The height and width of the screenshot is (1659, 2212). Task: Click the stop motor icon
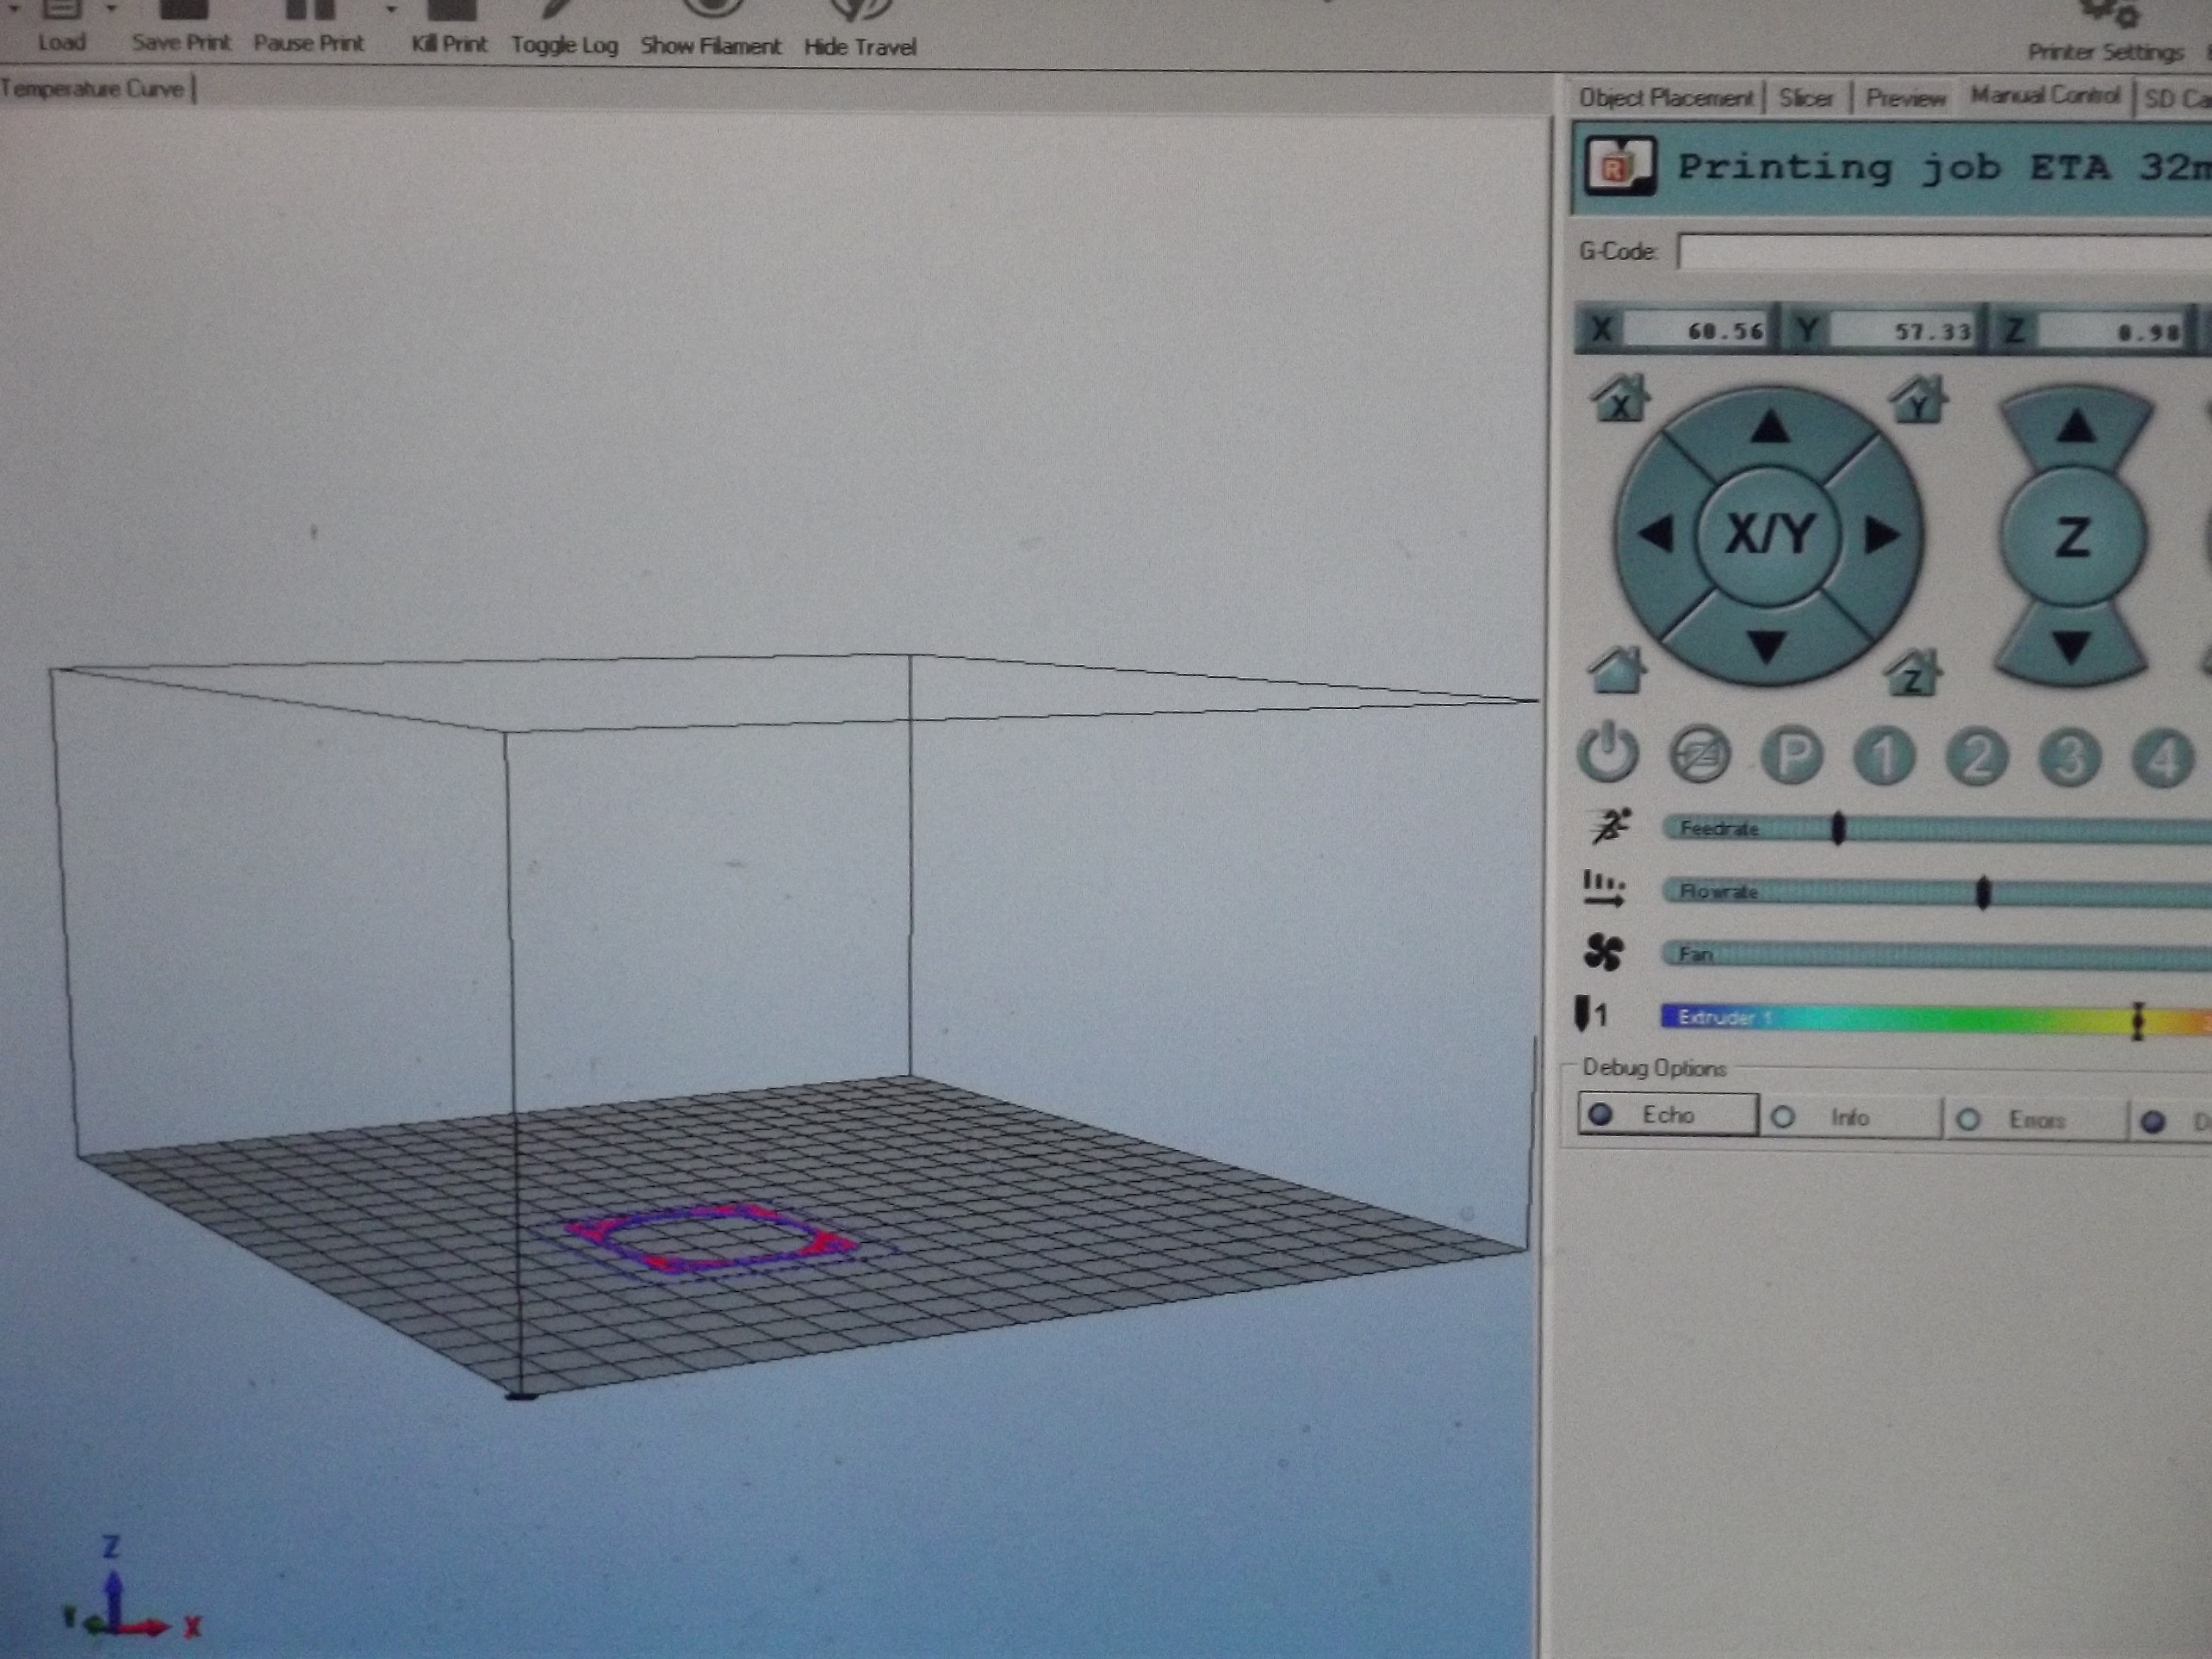coord(1699,755)
